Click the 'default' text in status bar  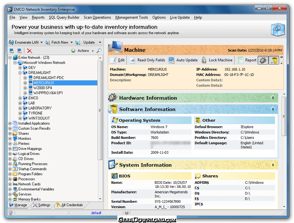click(96, 213)
